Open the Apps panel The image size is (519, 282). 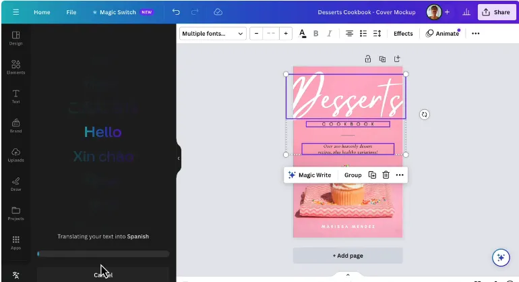pyautogui.click(x=16, y=242)
